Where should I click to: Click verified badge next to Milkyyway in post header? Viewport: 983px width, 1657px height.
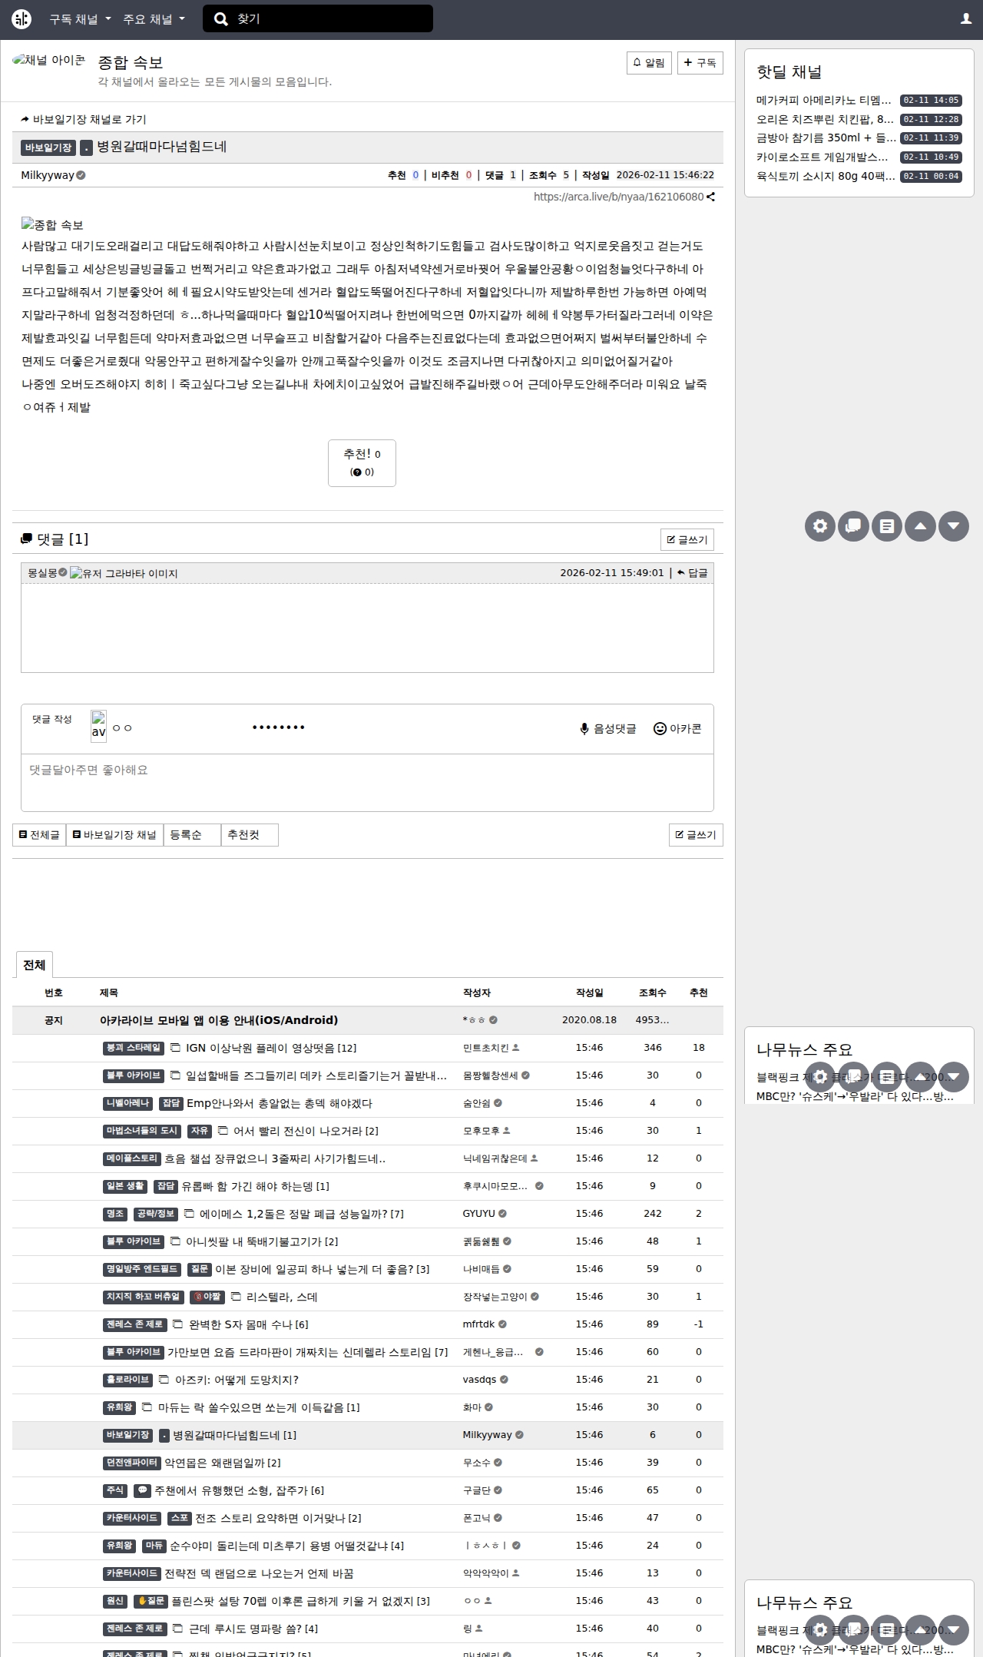(x=81, y=175)
